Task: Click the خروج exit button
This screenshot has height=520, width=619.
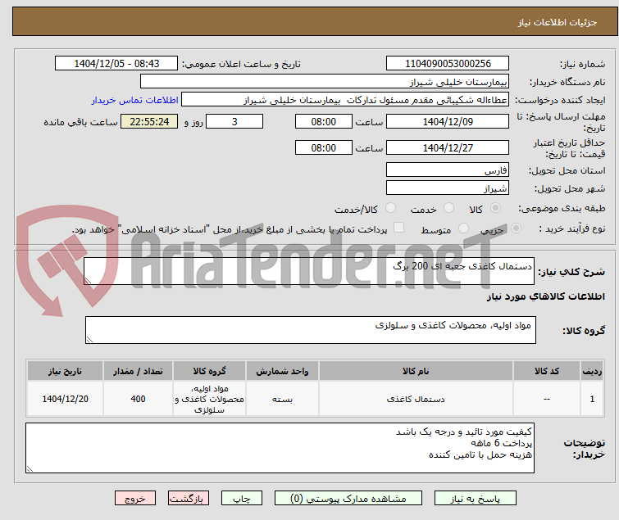Action: pyautogui.click(x=135, y=499)
